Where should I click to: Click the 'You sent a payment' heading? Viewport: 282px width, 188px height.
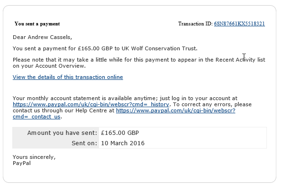37,23
